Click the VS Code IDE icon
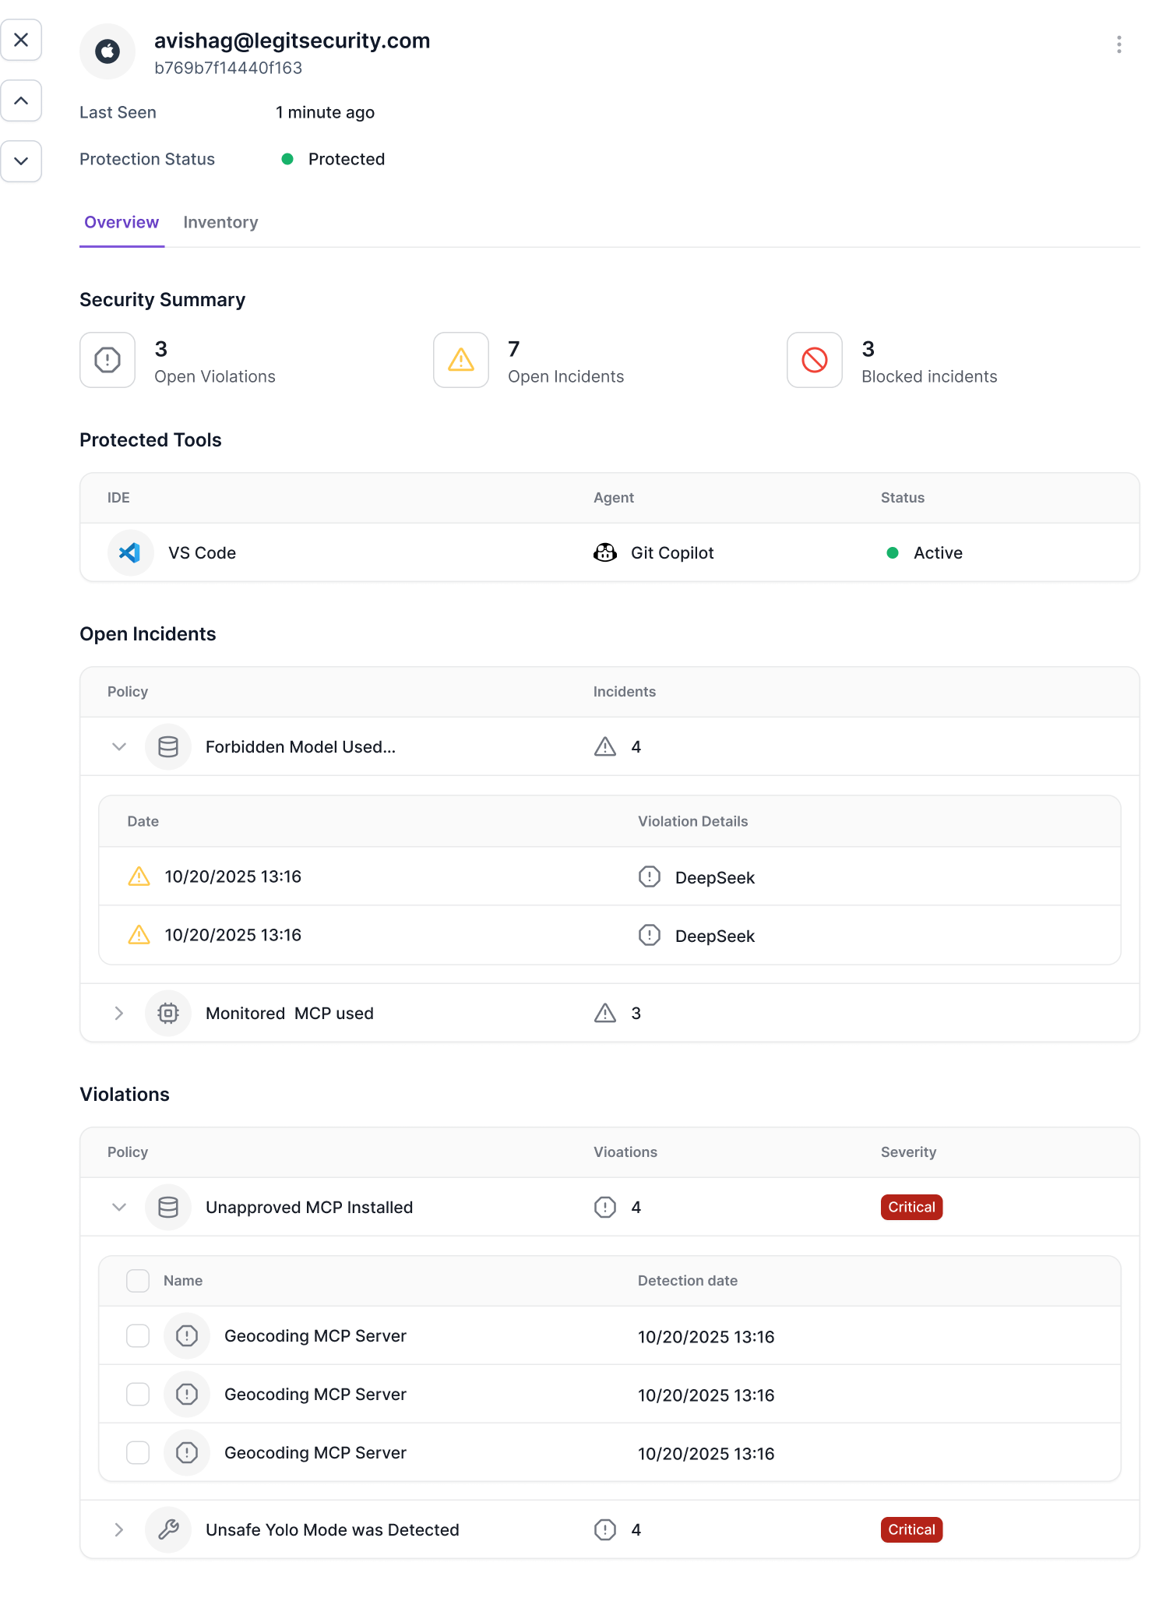The image size is (1159, 1619). point(130,553)
